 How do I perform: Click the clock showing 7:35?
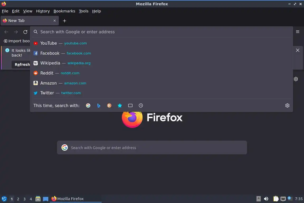point(299,199)
